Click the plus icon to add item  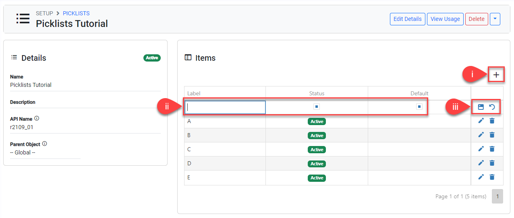pyautogui.click(x=496, y=75)
